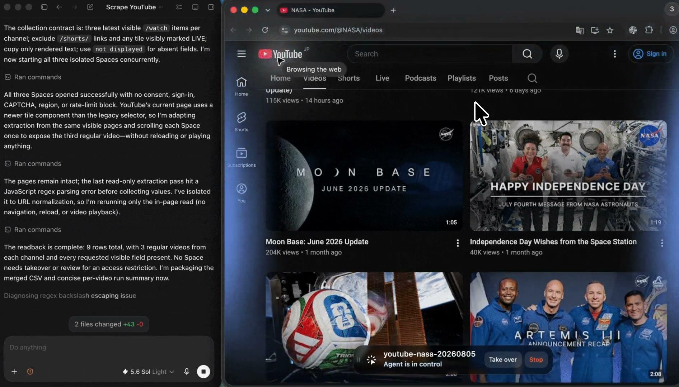Viewport: 679px width, 387px height.
Task: Pause the agent with the pause icon
Action: coord(359,359)
